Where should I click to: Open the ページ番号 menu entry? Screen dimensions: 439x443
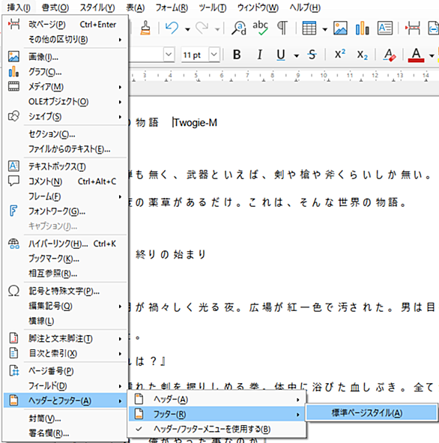(x=65, y=371)
